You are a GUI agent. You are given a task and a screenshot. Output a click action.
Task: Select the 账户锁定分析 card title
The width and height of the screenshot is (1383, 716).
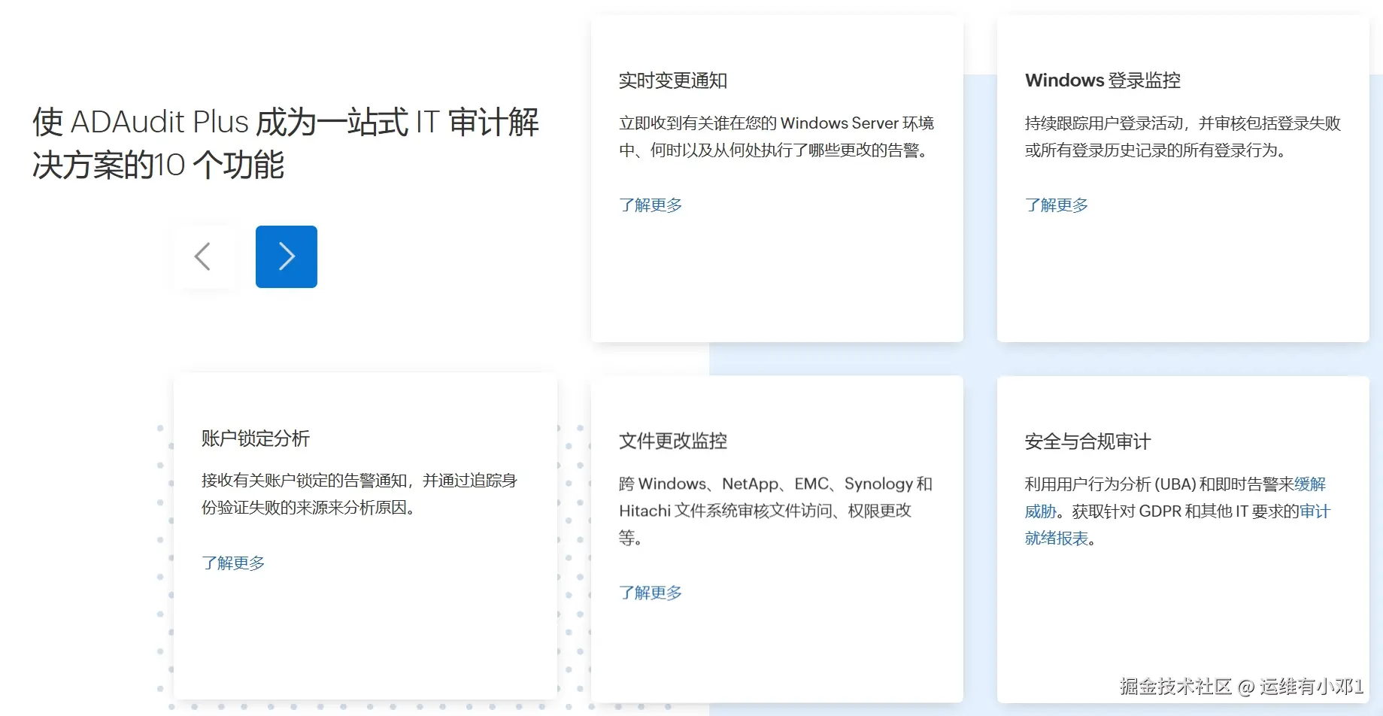click(256, 438)
